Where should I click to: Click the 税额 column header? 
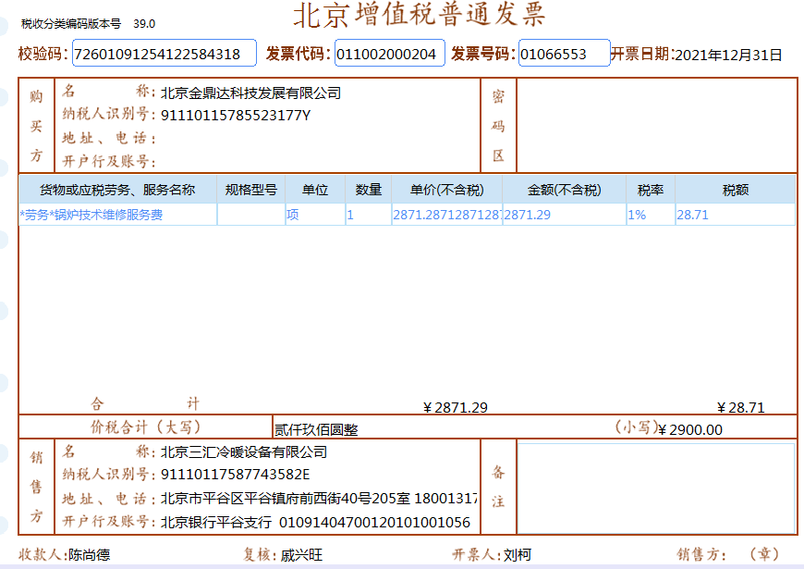(735, 190)
